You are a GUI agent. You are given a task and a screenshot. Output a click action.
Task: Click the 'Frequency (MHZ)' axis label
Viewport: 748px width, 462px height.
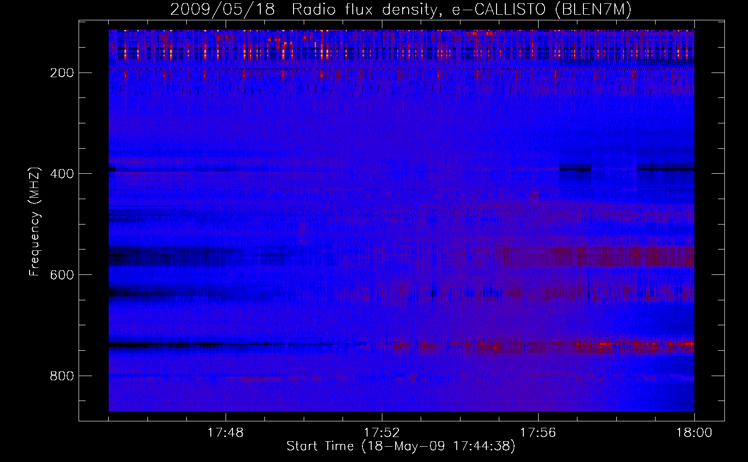(x=35, y=222)
